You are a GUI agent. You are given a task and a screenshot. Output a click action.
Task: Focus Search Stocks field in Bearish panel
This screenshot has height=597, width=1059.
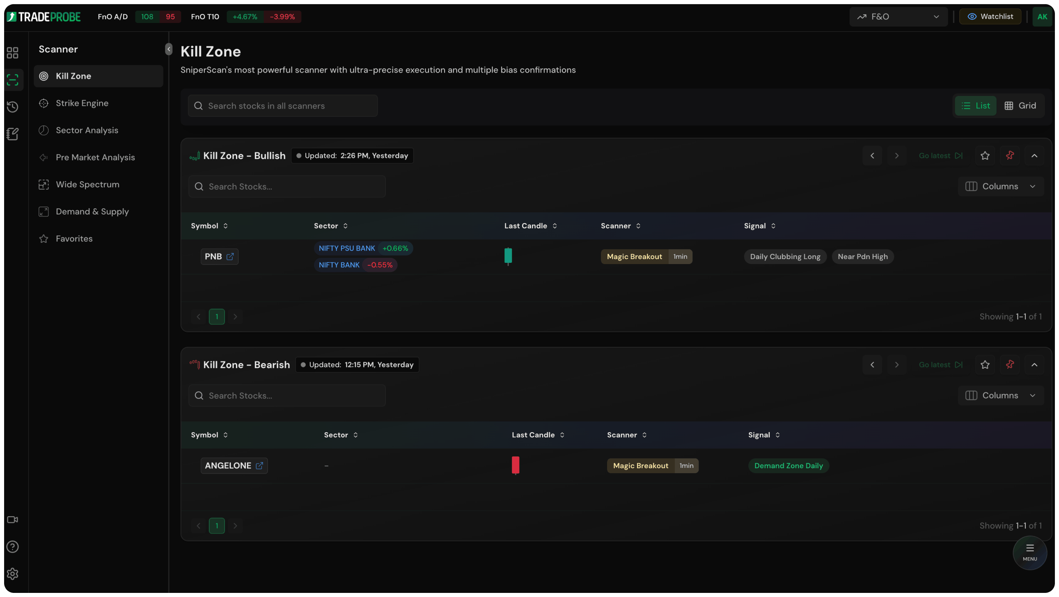287,395
